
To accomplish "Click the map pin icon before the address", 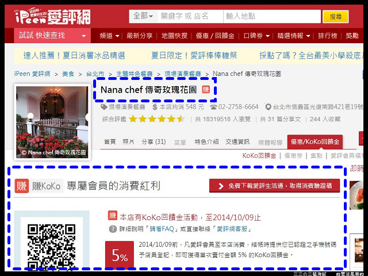I will pos(268,107).
